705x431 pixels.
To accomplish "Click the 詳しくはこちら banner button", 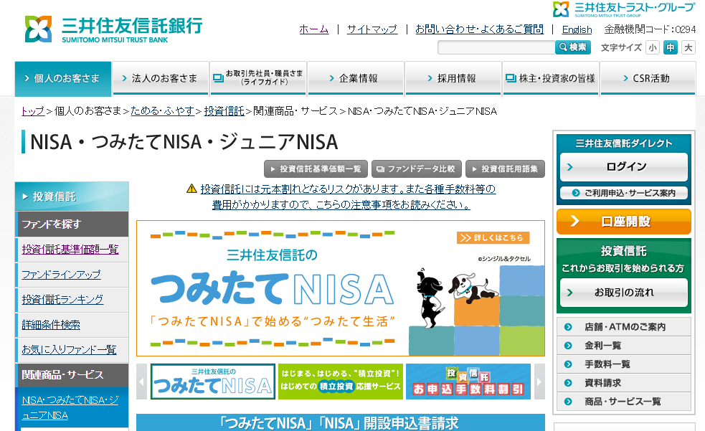I will click(493, 238).
